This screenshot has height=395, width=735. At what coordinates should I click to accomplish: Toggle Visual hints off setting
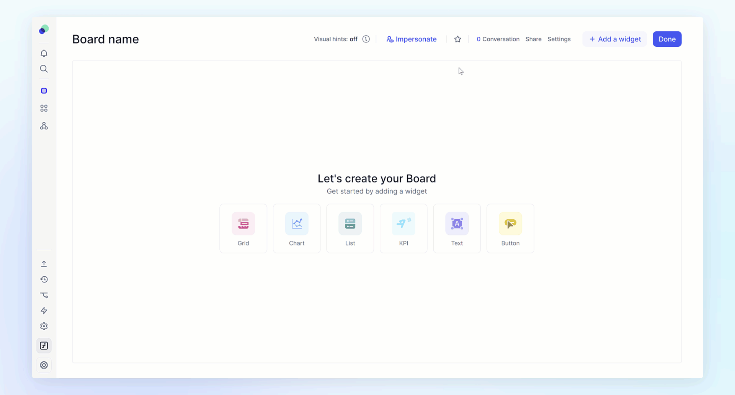tap(336, 39)
